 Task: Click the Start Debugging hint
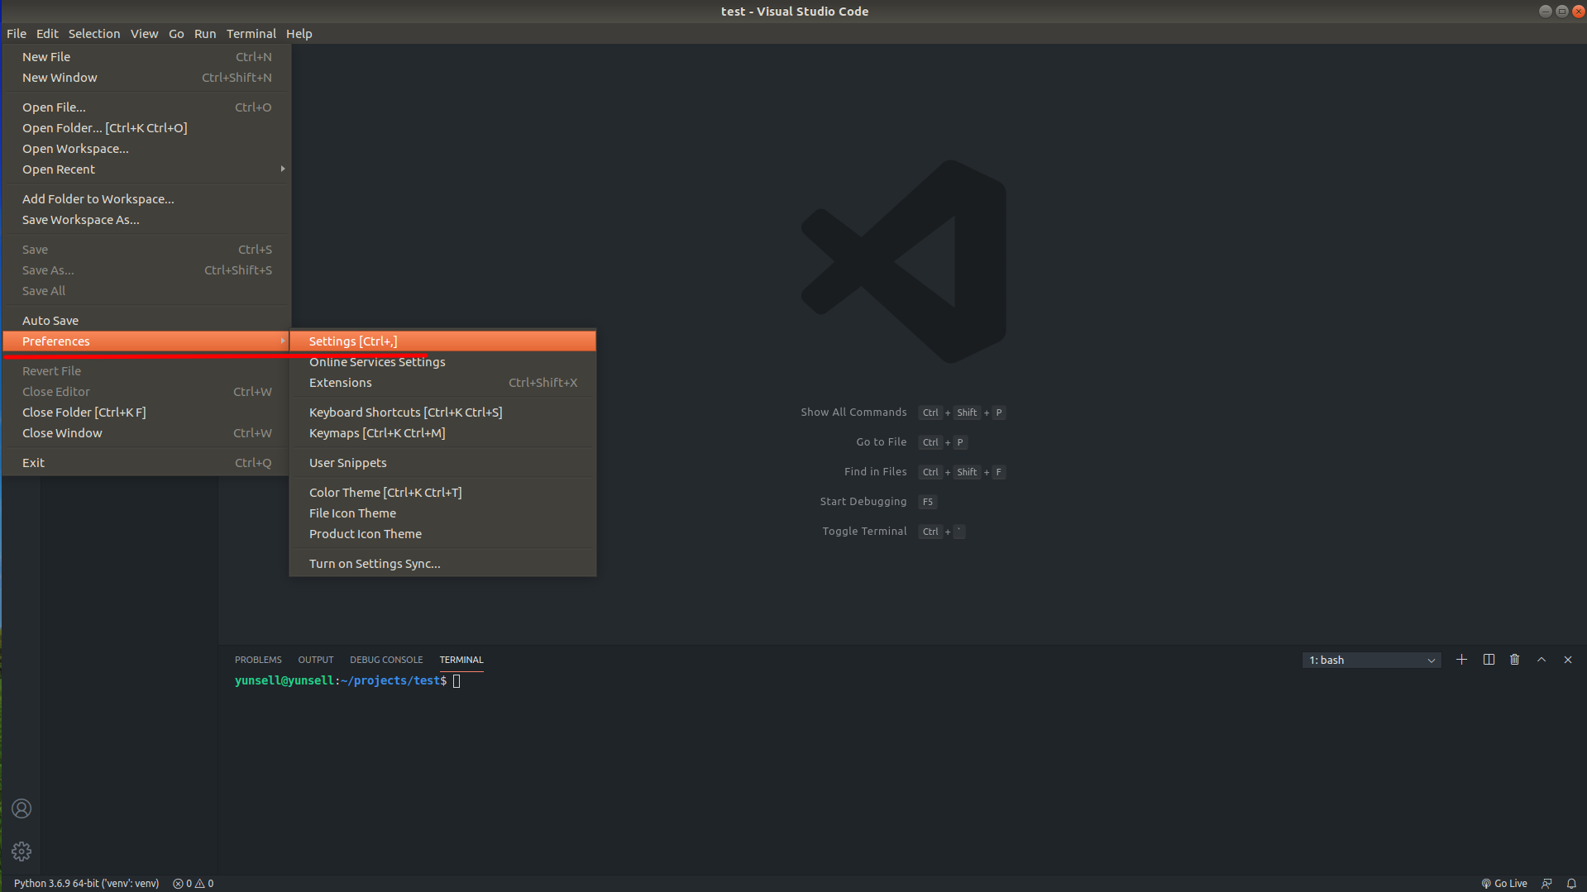878,502
